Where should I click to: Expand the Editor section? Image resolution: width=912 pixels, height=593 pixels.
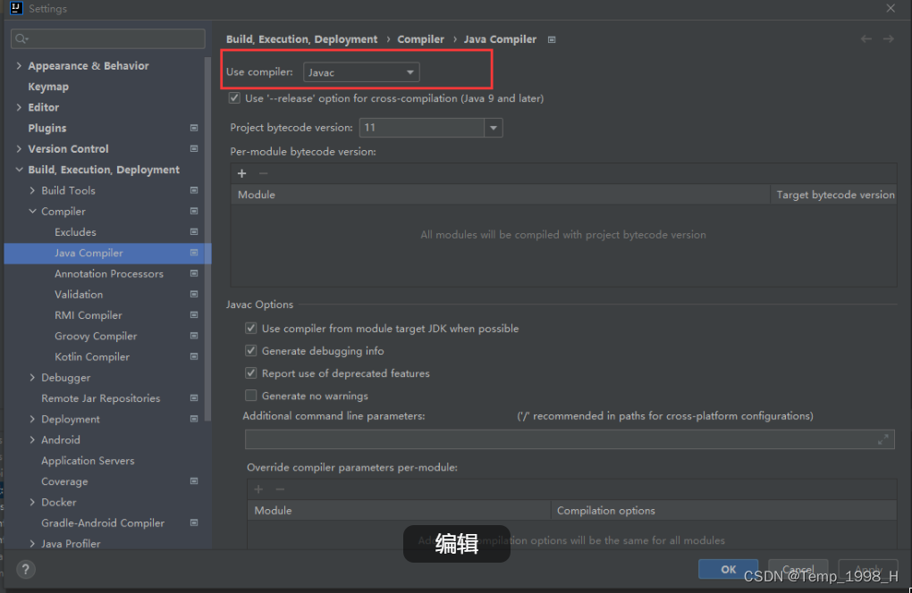point(19,107)
